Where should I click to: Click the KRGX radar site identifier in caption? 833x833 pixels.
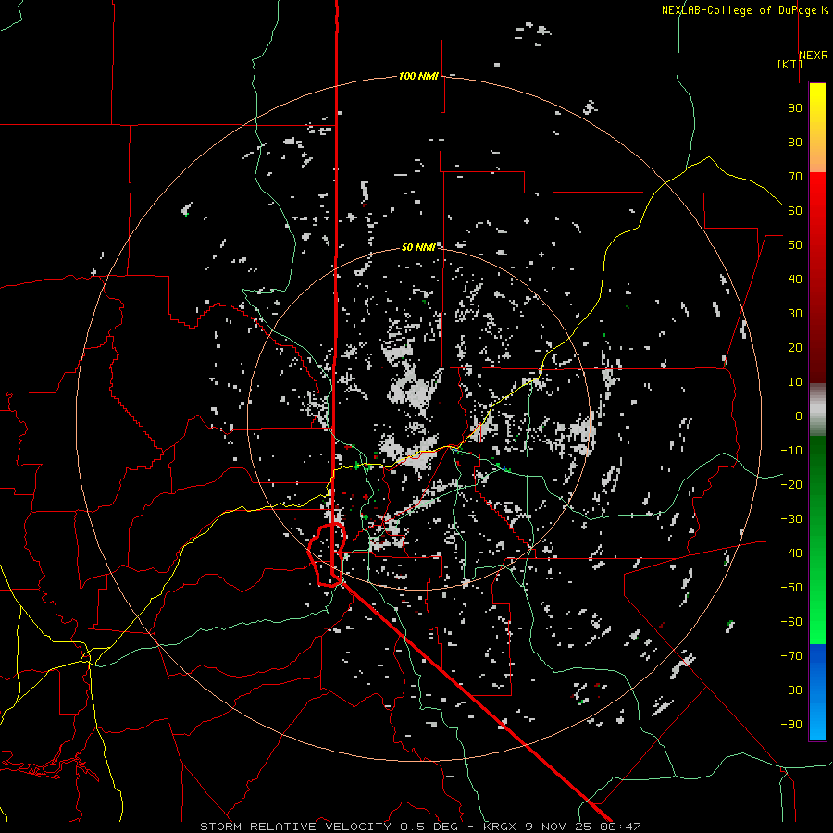click(500, 827)
